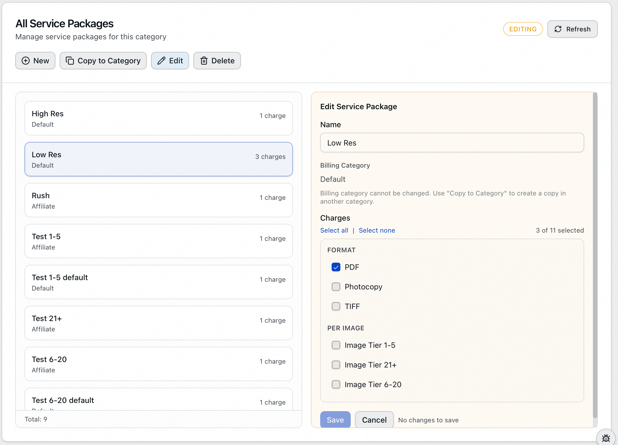Click the bug debug icon
Image resolution: width=618 pixels, height=445 pixels.
[x=606, y=438]
